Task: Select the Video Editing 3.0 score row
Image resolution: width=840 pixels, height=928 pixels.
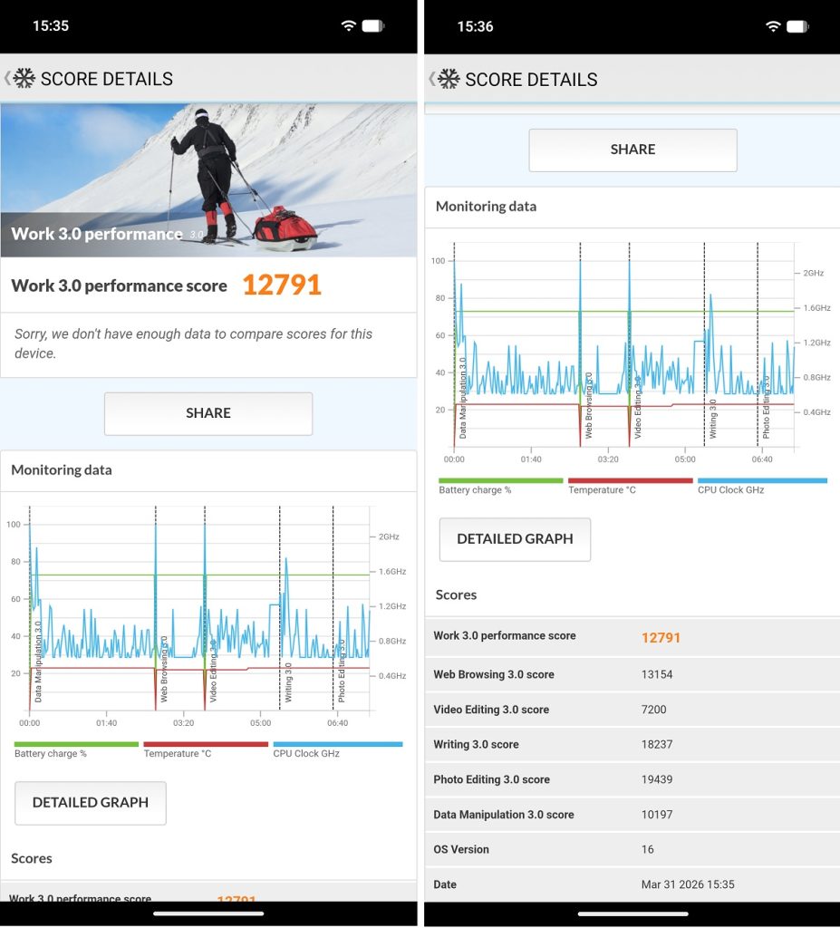Action: tap(632, 710)
